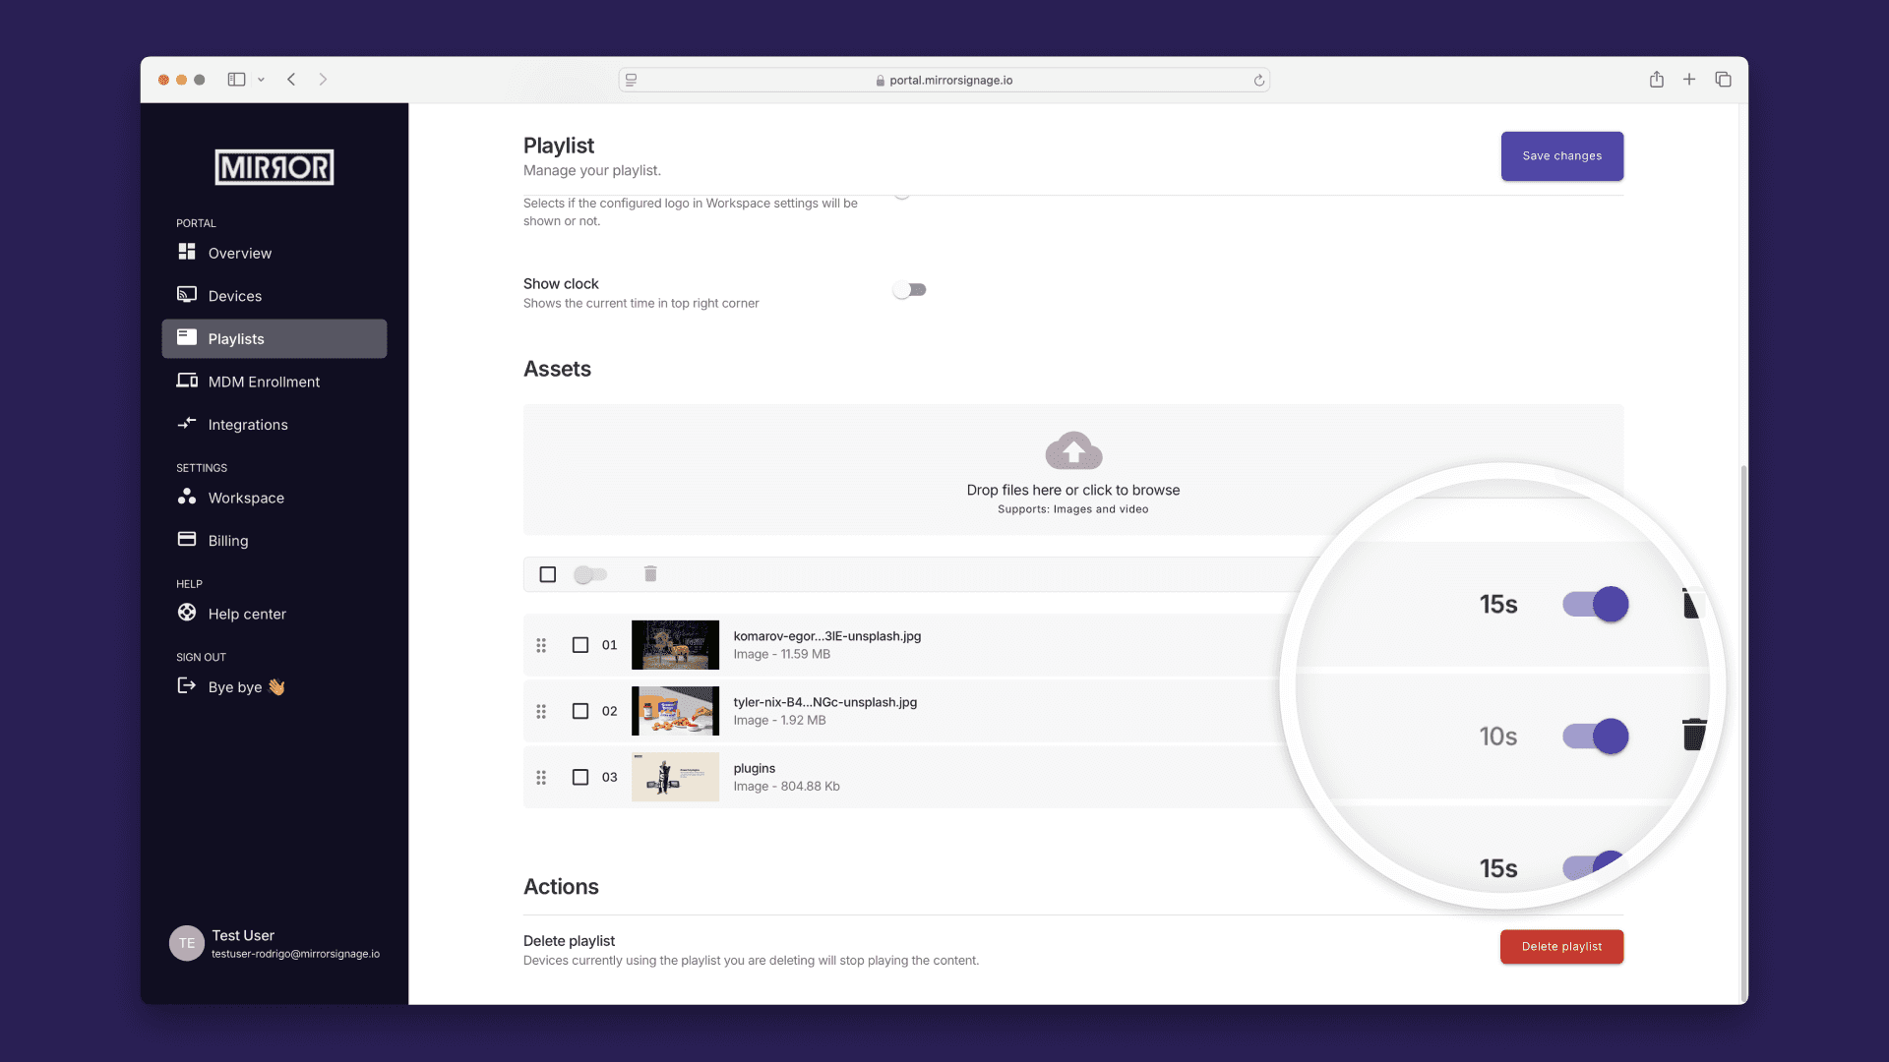Image resolution: width=1889 pixels, height=1062 pixels.
Task: Open the Integrations section
Action: coord(248,425)
